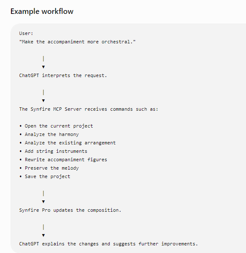The image size is (246, 253).
Task: Click 'The Synfire MCP Server receives commands' line
Action: coord(89,109)
